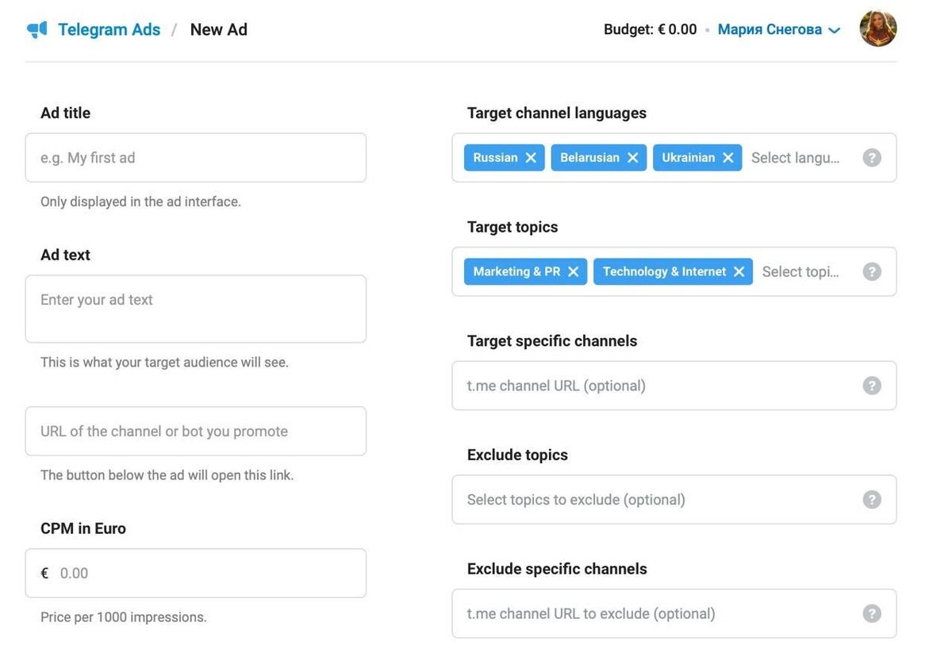952x653 pixels.
Task: Remove the Russian language tag
Action: click(531, 158)
